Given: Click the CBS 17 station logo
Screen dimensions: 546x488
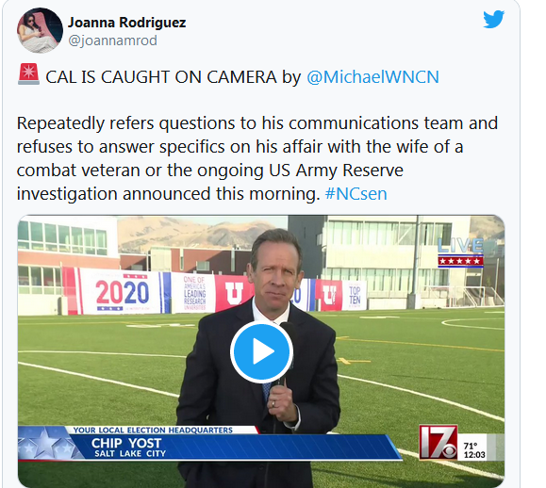Looking at the screenshot, I should pyautogui.click(x=438, y=442).
